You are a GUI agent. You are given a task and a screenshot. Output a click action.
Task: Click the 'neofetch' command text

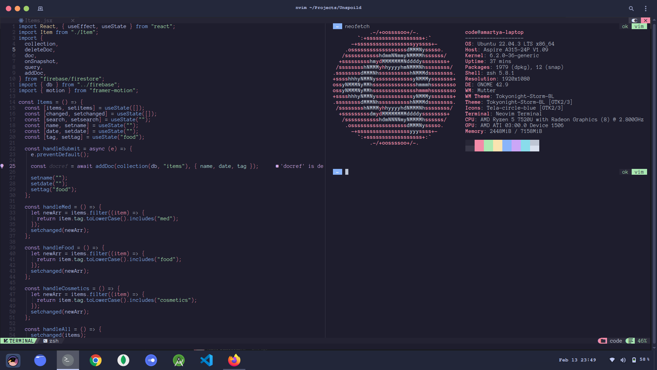click(x=357, y=26)
